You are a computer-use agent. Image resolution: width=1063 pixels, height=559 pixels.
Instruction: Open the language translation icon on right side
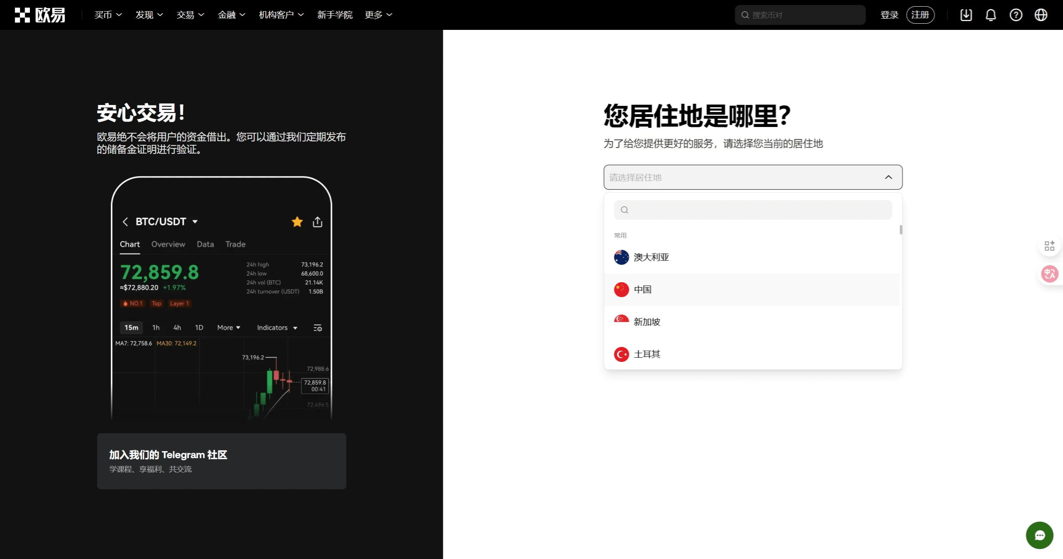pos(1050,274)
